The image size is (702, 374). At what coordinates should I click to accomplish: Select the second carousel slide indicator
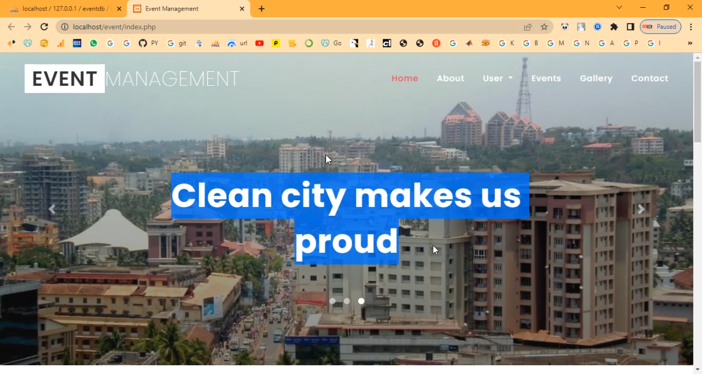(x=347, y=301)
